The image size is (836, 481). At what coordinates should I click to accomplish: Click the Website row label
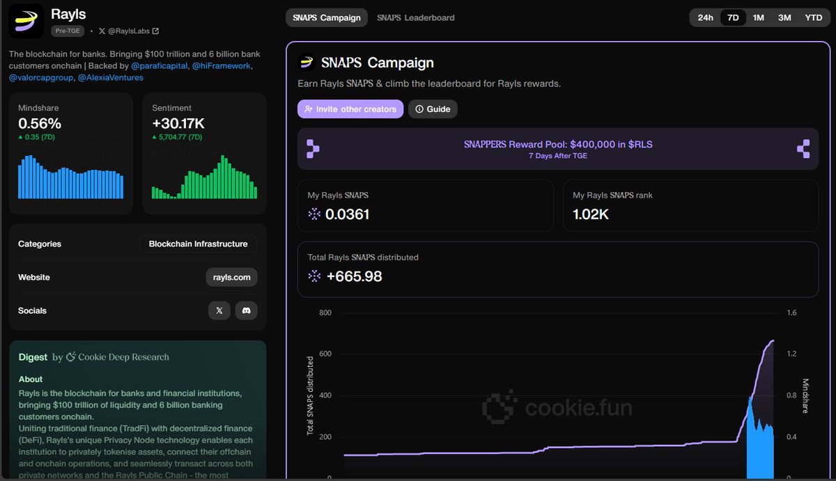click(x=34, y=277)
